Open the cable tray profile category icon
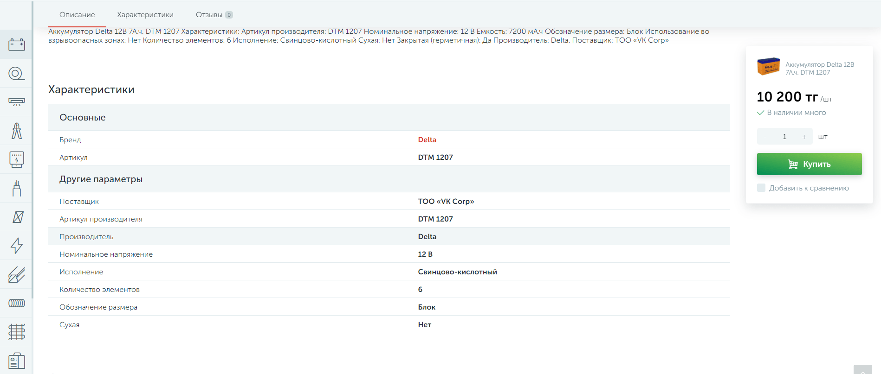The width and height of the screenshot is (881, 374). (17, 274)
